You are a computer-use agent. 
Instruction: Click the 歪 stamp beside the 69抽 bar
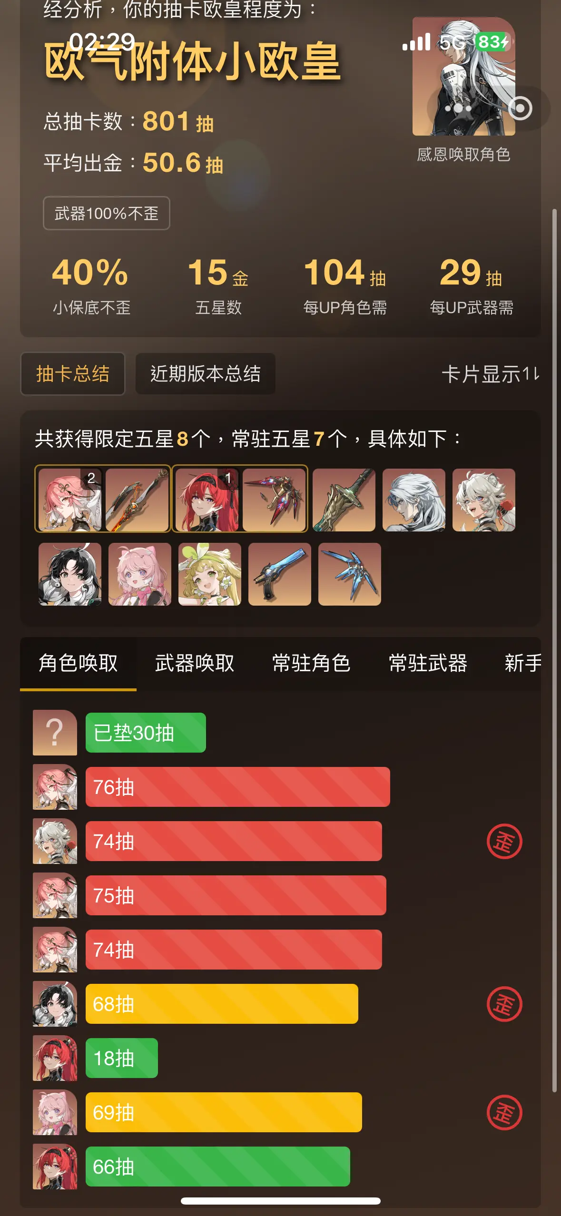(x=504, y=1112)
